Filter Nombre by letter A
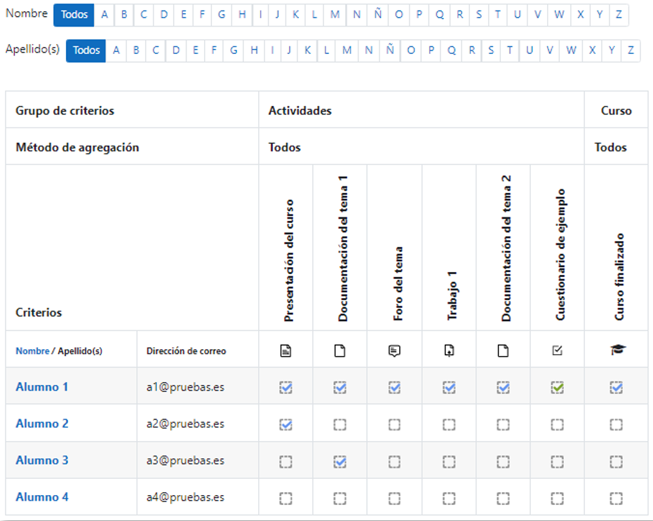 (x=105, y=15)
